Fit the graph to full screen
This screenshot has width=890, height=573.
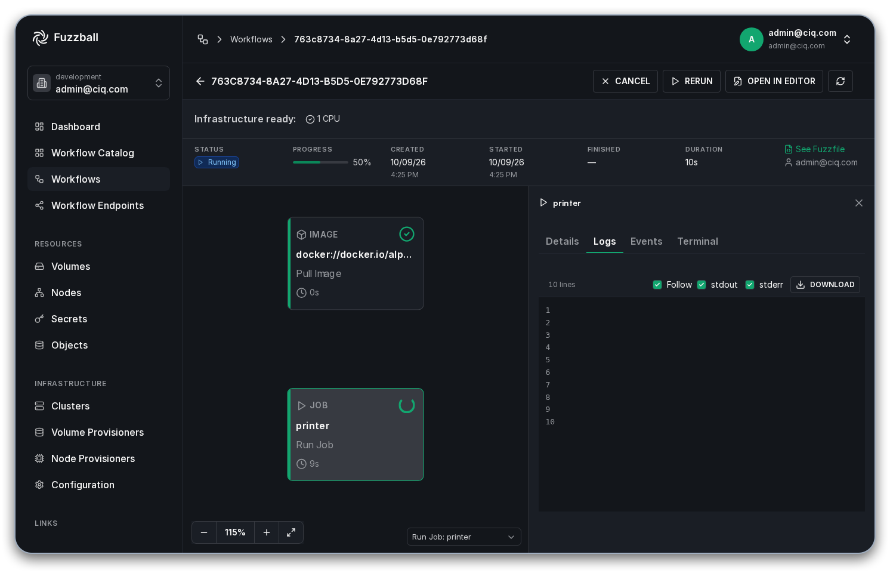pyautogui.click(x=291, y=532)
